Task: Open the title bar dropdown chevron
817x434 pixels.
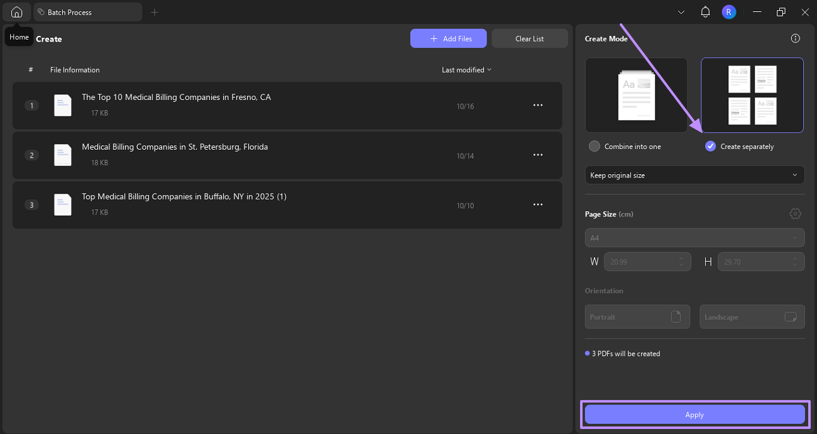Action: coord(681,12)
